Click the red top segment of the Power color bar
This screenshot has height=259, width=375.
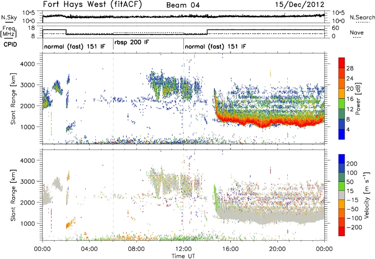[342, 63]
